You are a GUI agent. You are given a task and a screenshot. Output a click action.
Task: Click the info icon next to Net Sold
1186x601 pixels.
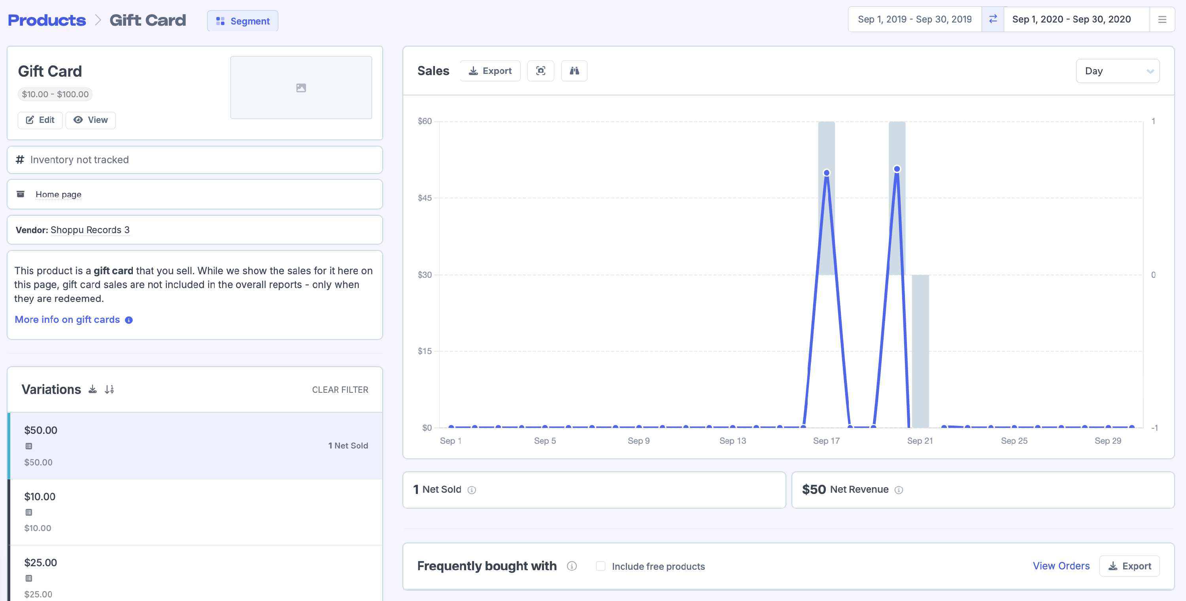[x=472, y=490]
